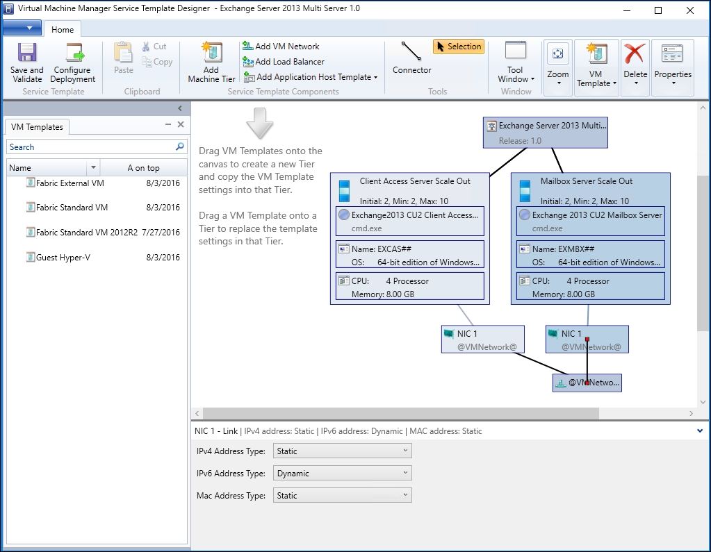Screen dimensions: 711x552
Task: Click the canvas horizontal scrollbar
Action: coord(400,413)
